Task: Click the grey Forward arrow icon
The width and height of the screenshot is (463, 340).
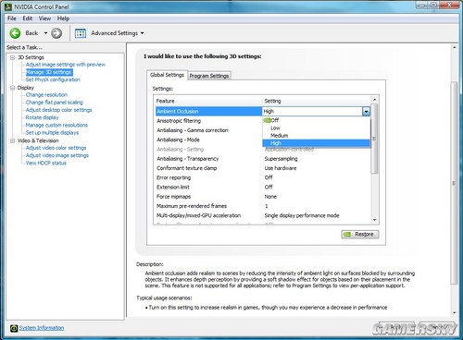Action: click(x=56, y=33)
